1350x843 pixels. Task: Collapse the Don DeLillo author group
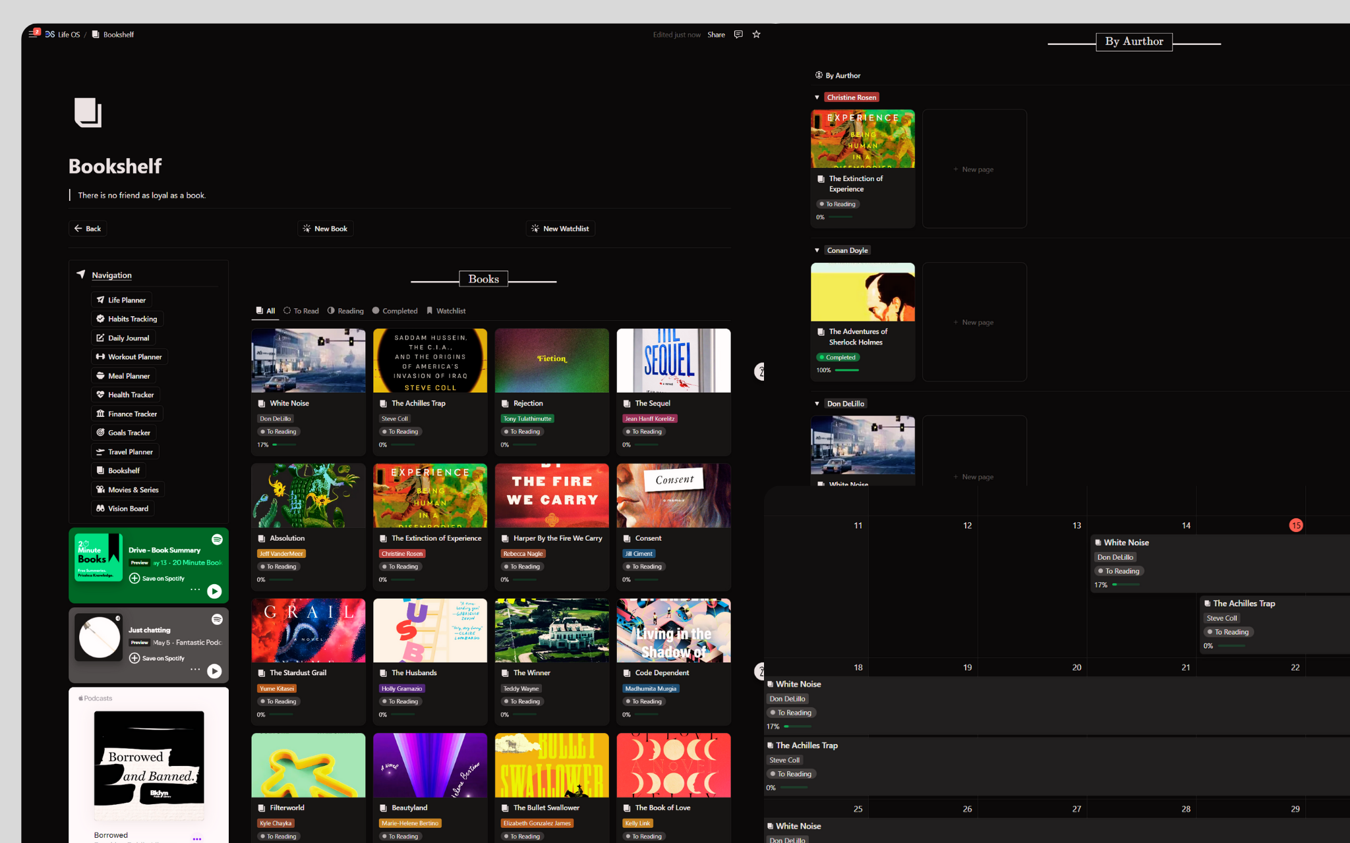point(817,403)
